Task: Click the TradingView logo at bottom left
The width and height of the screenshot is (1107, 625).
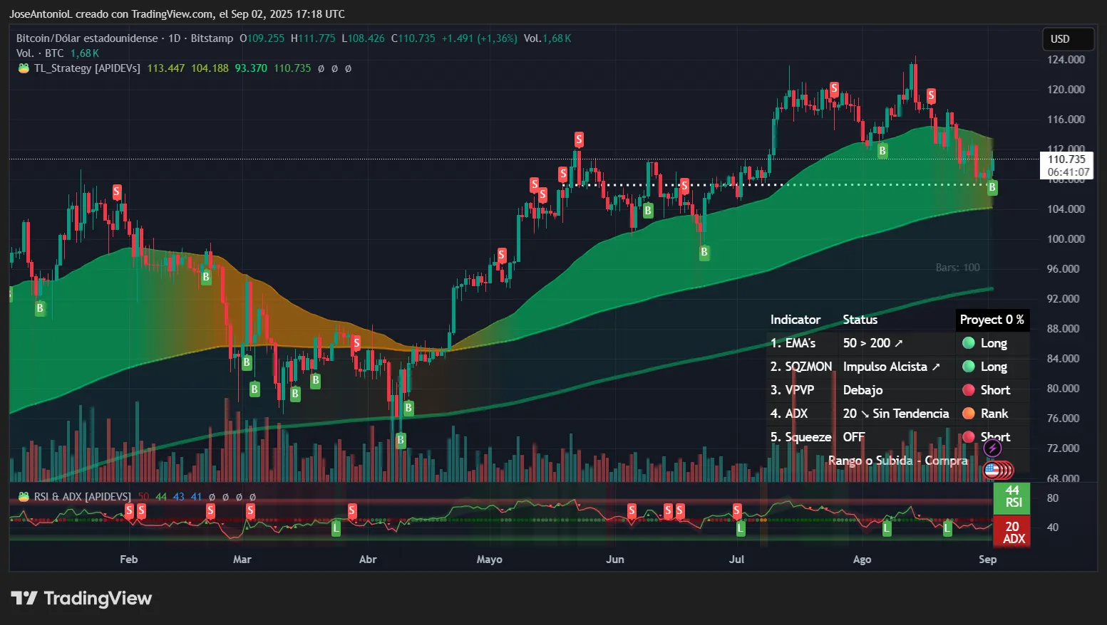Action: pos(81,599)
